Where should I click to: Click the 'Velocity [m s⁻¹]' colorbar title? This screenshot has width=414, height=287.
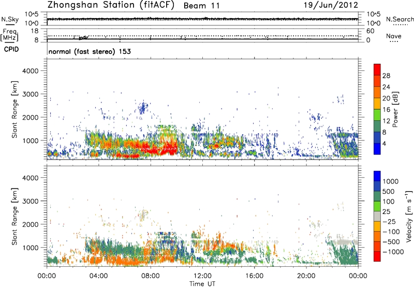409,216
